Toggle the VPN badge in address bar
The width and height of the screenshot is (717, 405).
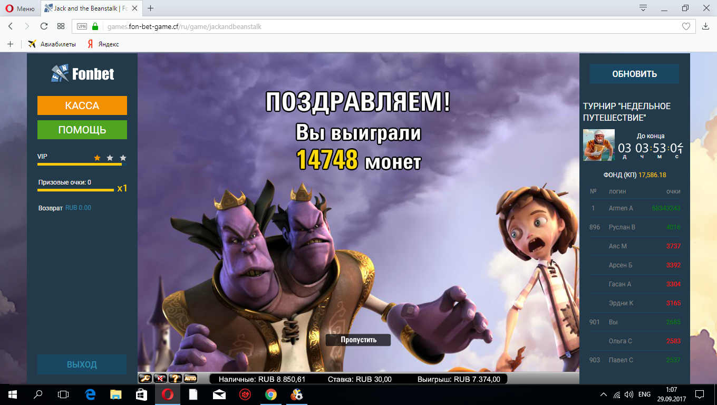[80, 26]
